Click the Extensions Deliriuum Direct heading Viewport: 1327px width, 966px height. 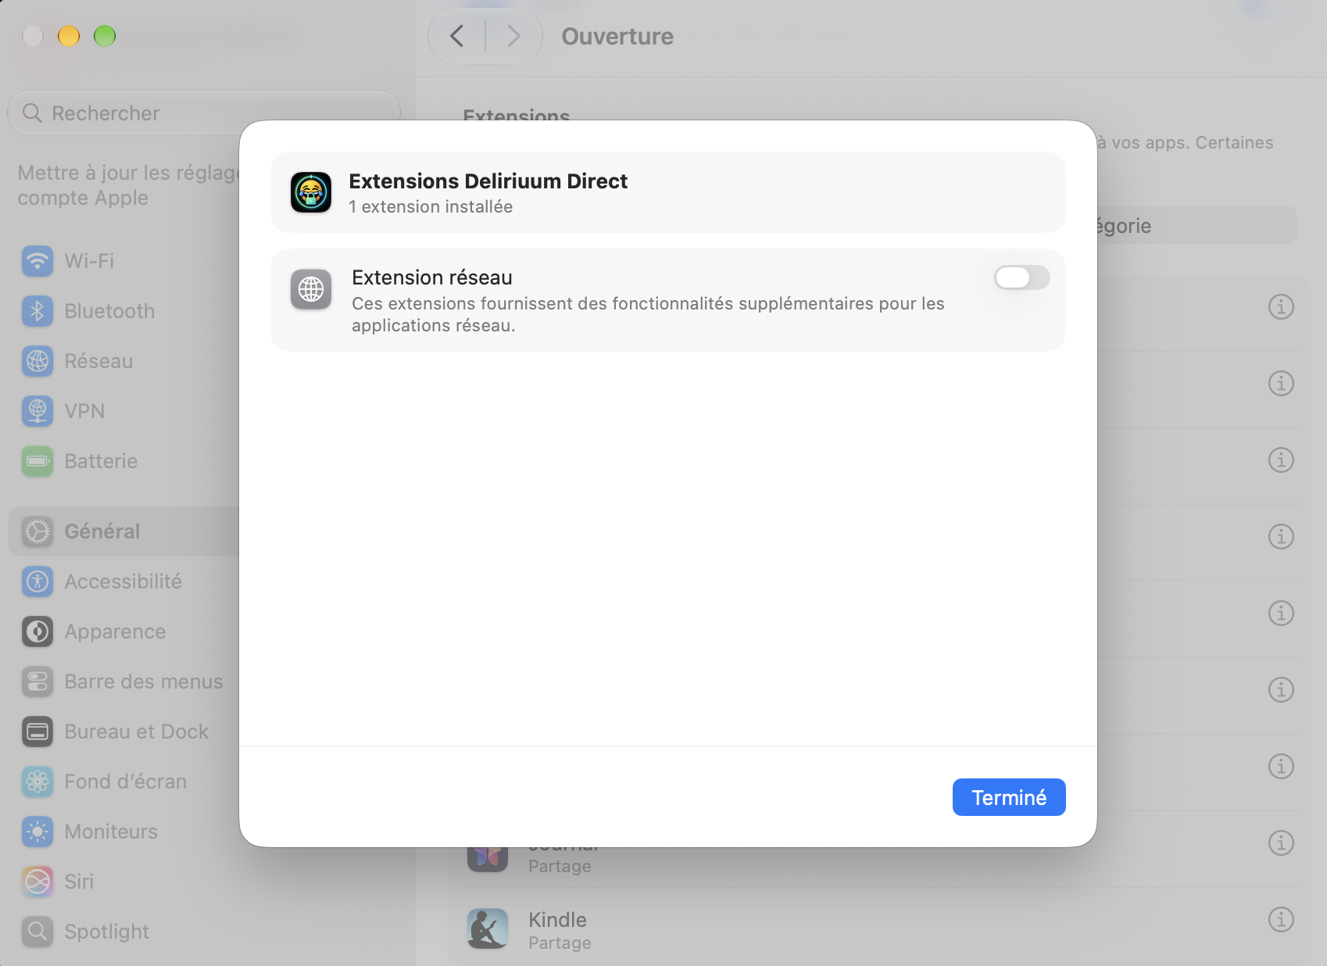pyautogui.click(x=488, y=181)
